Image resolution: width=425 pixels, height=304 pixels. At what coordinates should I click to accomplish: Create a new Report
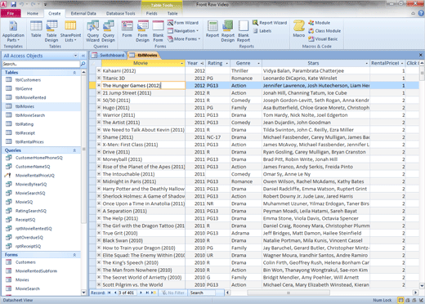point(212,29)
